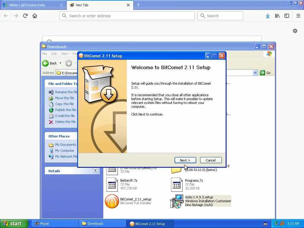The width and height of the screenshot is (304, 228).
Task: Switch to Downloads taskbar button
Action: pyautogui.click(x=102, y=224)
